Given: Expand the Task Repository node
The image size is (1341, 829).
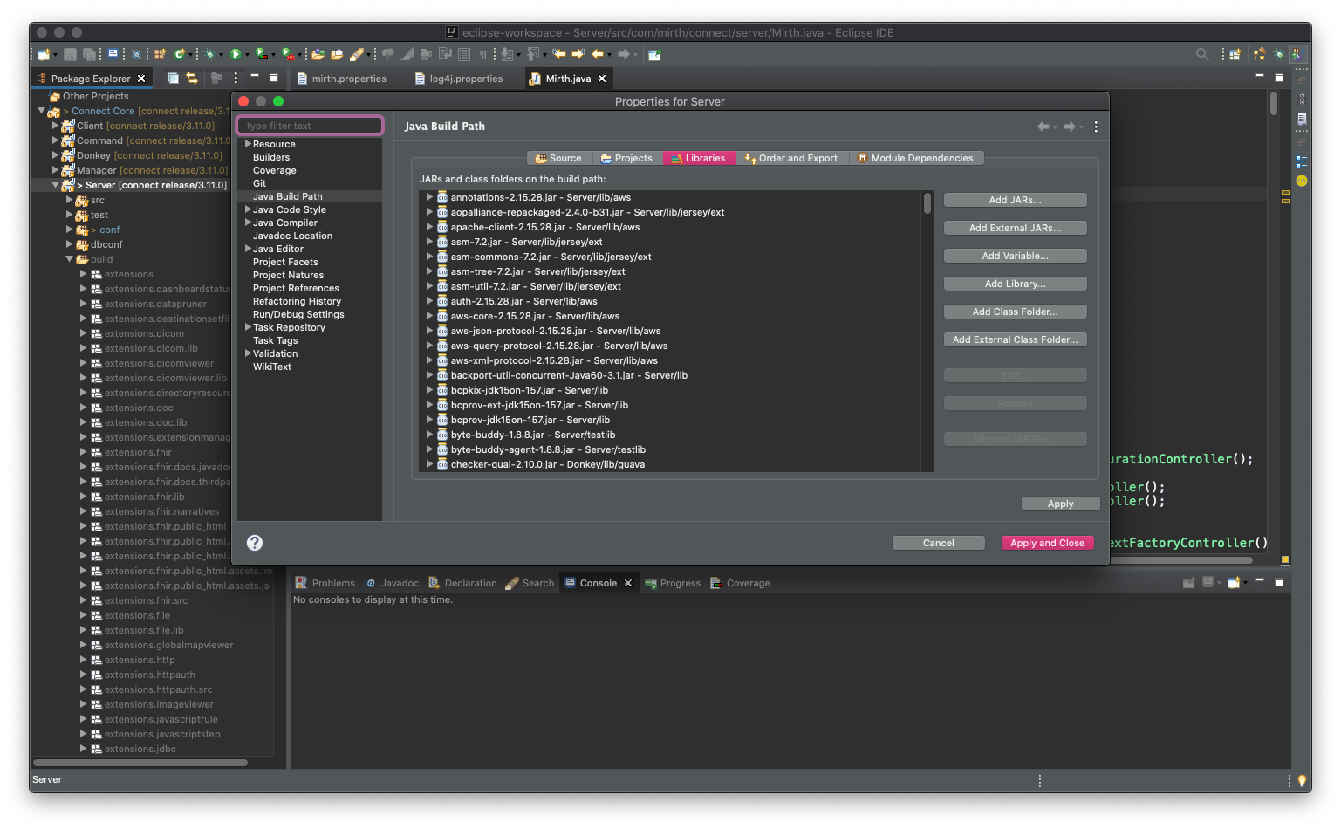Looking at the screenshot, I should point(248,327).
